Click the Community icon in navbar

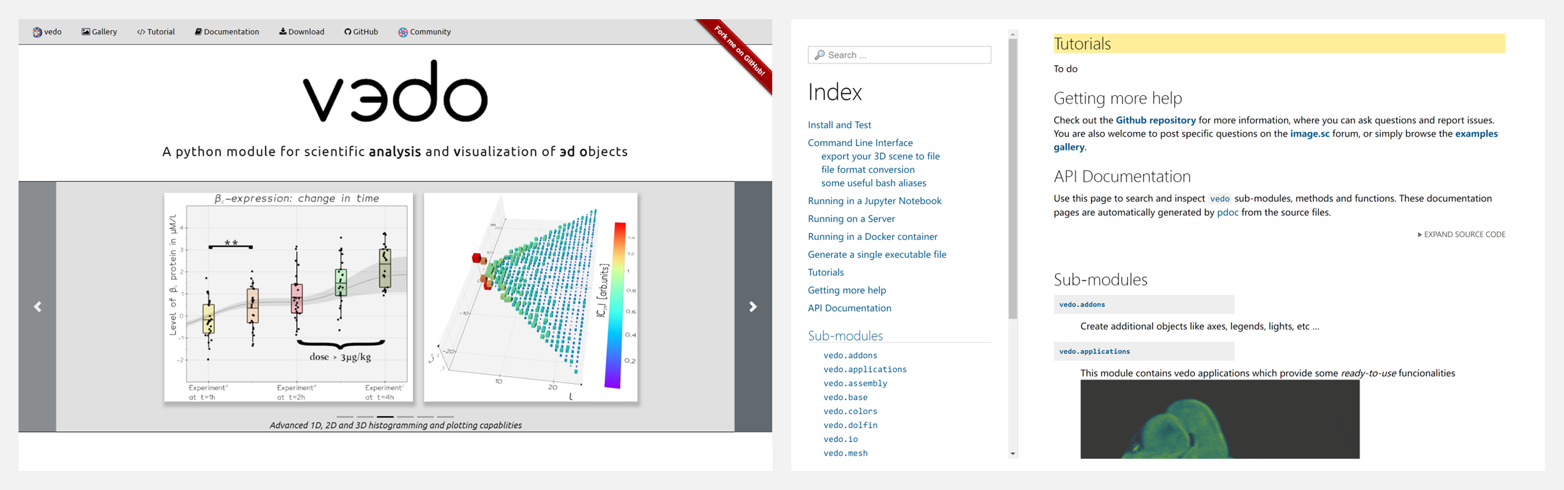pos(403,32)
